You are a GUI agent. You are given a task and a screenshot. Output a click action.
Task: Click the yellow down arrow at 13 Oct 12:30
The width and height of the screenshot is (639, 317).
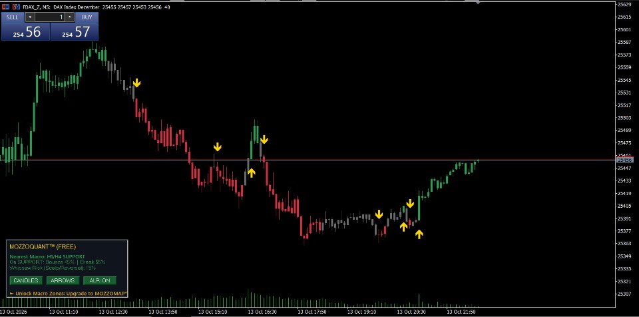[136, 83]
